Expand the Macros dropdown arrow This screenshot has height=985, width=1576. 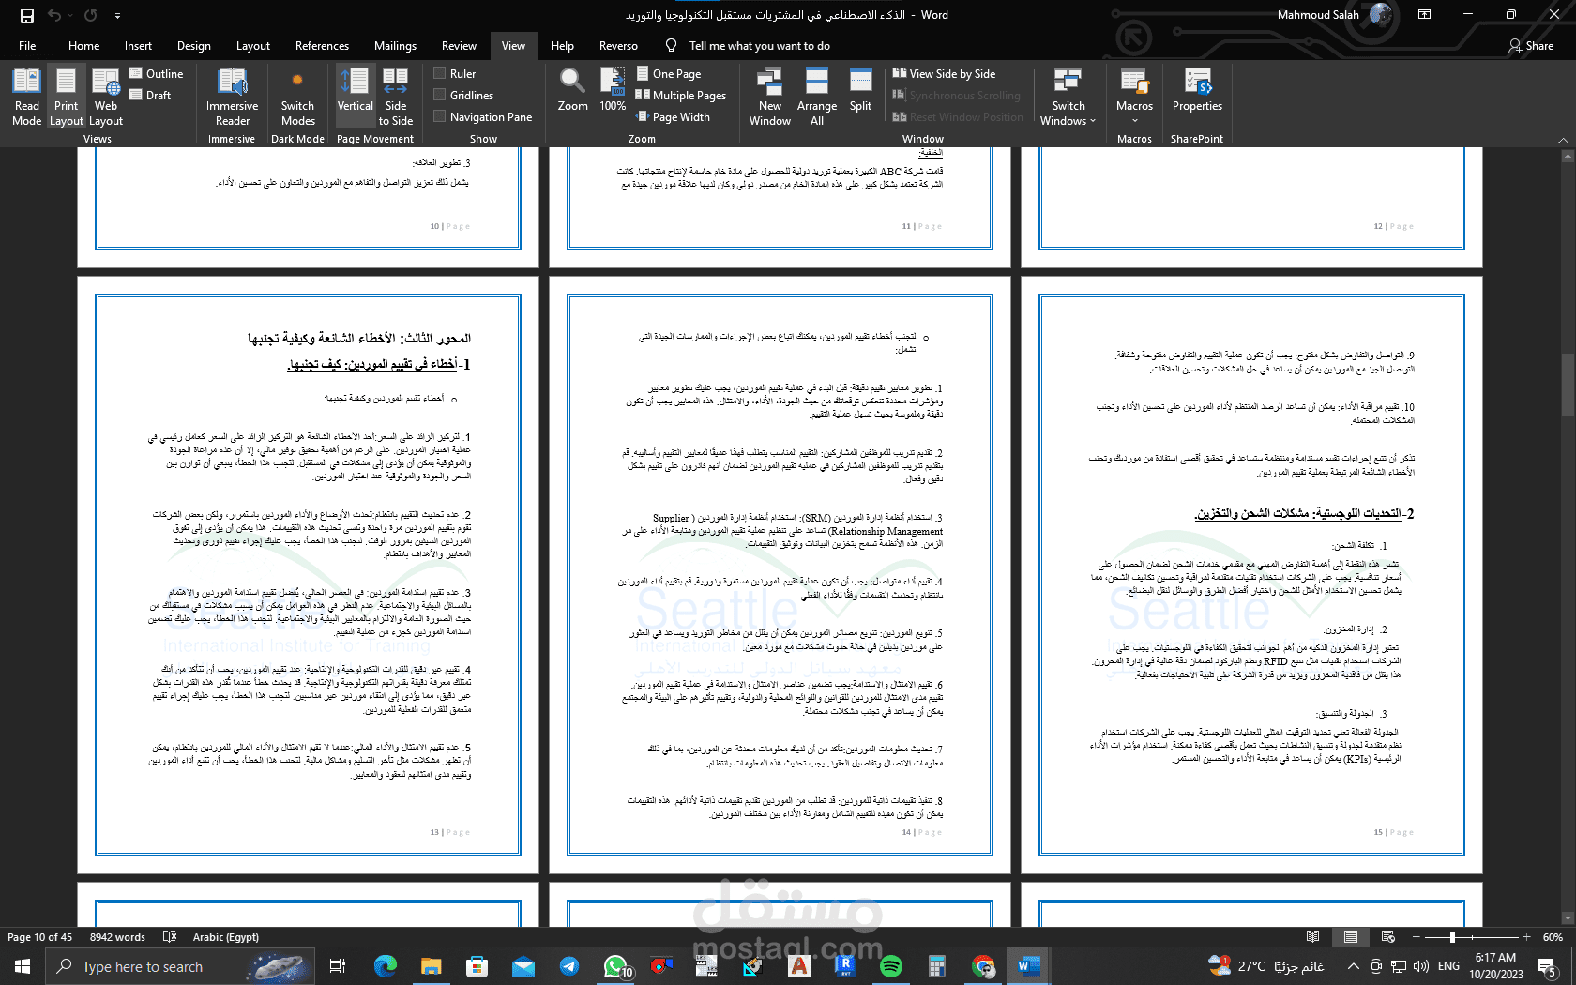pyautogui.click(x=1134, y=120)
